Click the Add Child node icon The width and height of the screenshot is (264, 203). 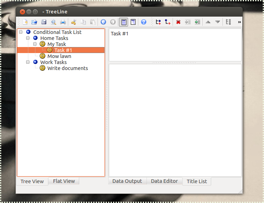point(168,22)
